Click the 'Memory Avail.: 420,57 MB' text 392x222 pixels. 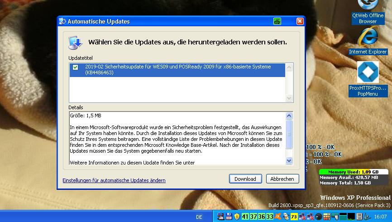[x=349, y=178]
